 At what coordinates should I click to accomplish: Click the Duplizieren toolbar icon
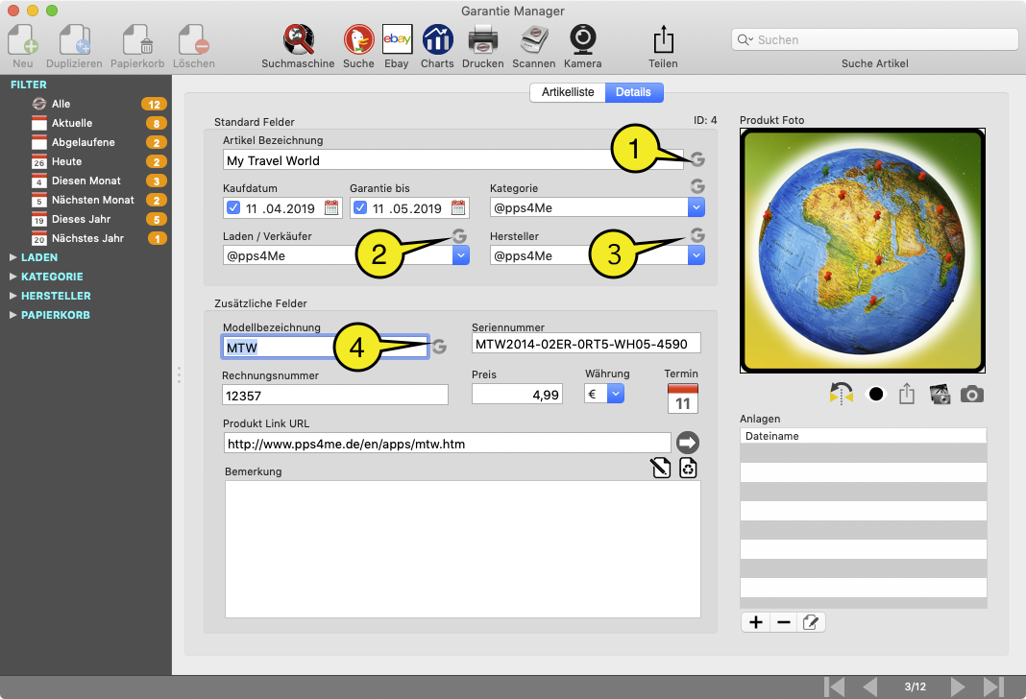(75, 40)
